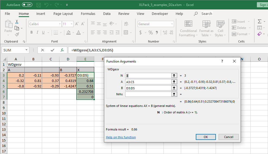Click the AutoSum sigma icon
This screenshot has width=268, height=154.
click(260, 21)
